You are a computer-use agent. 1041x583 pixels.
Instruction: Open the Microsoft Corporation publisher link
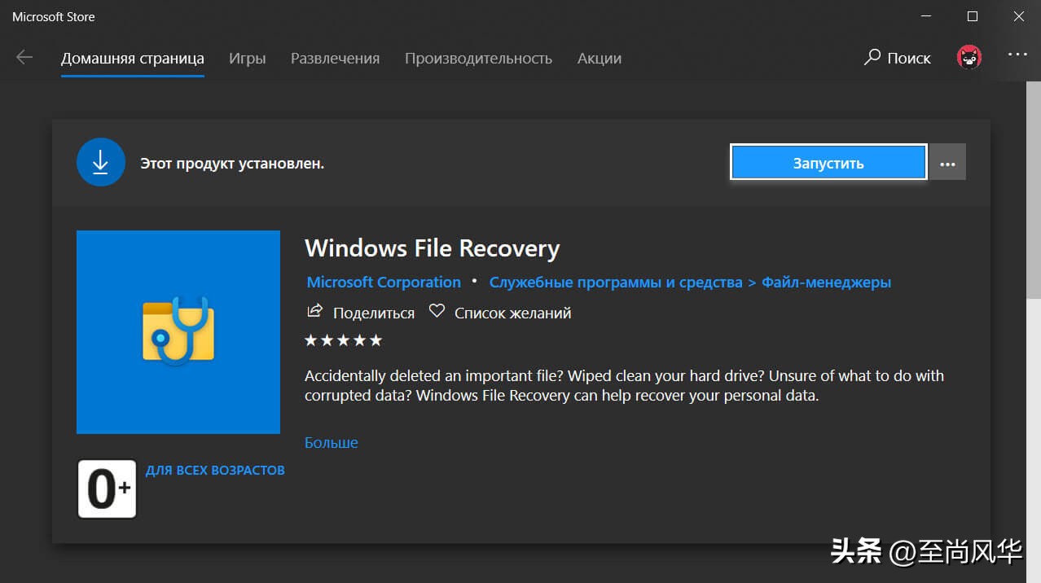pos(384,282)
